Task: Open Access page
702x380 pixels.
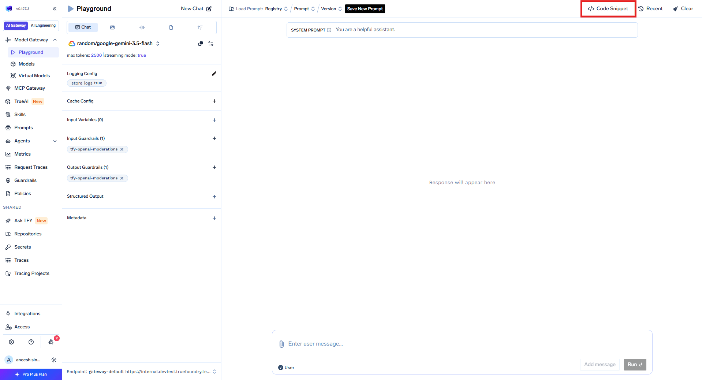Action: pyautogui.click(x=22, y=327)
